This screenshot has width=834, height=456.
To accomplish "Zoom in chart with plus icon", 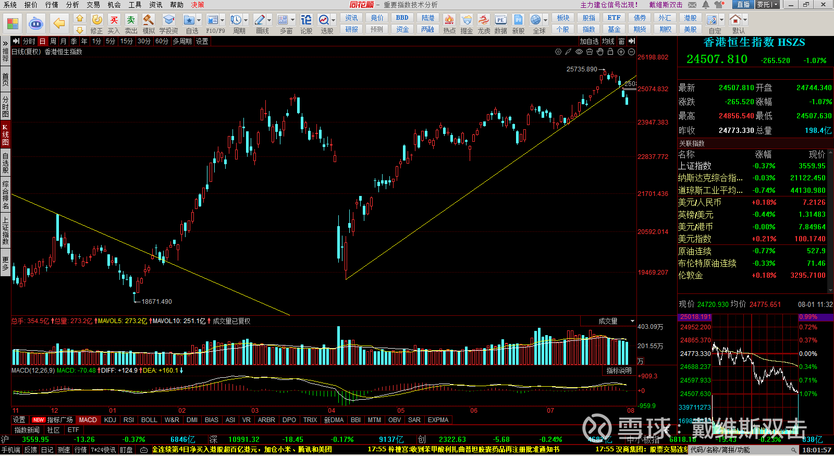I will click(x=621, y=52).
